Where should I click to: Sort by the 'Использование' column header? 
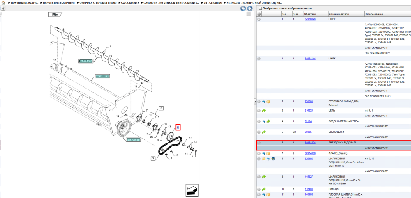pyautogui.click(x=374, y=14)
